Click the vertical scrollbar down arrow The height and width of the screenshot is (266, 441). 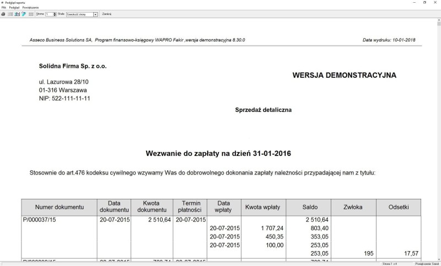(x=438, y=259)
